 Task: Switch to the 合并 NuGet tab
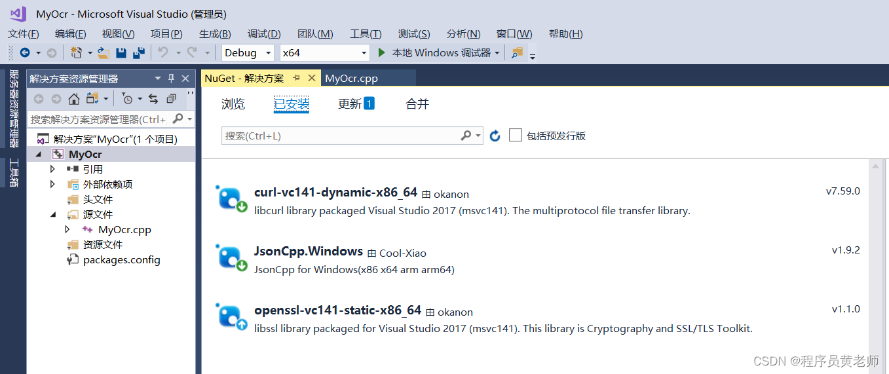[417, 103]
